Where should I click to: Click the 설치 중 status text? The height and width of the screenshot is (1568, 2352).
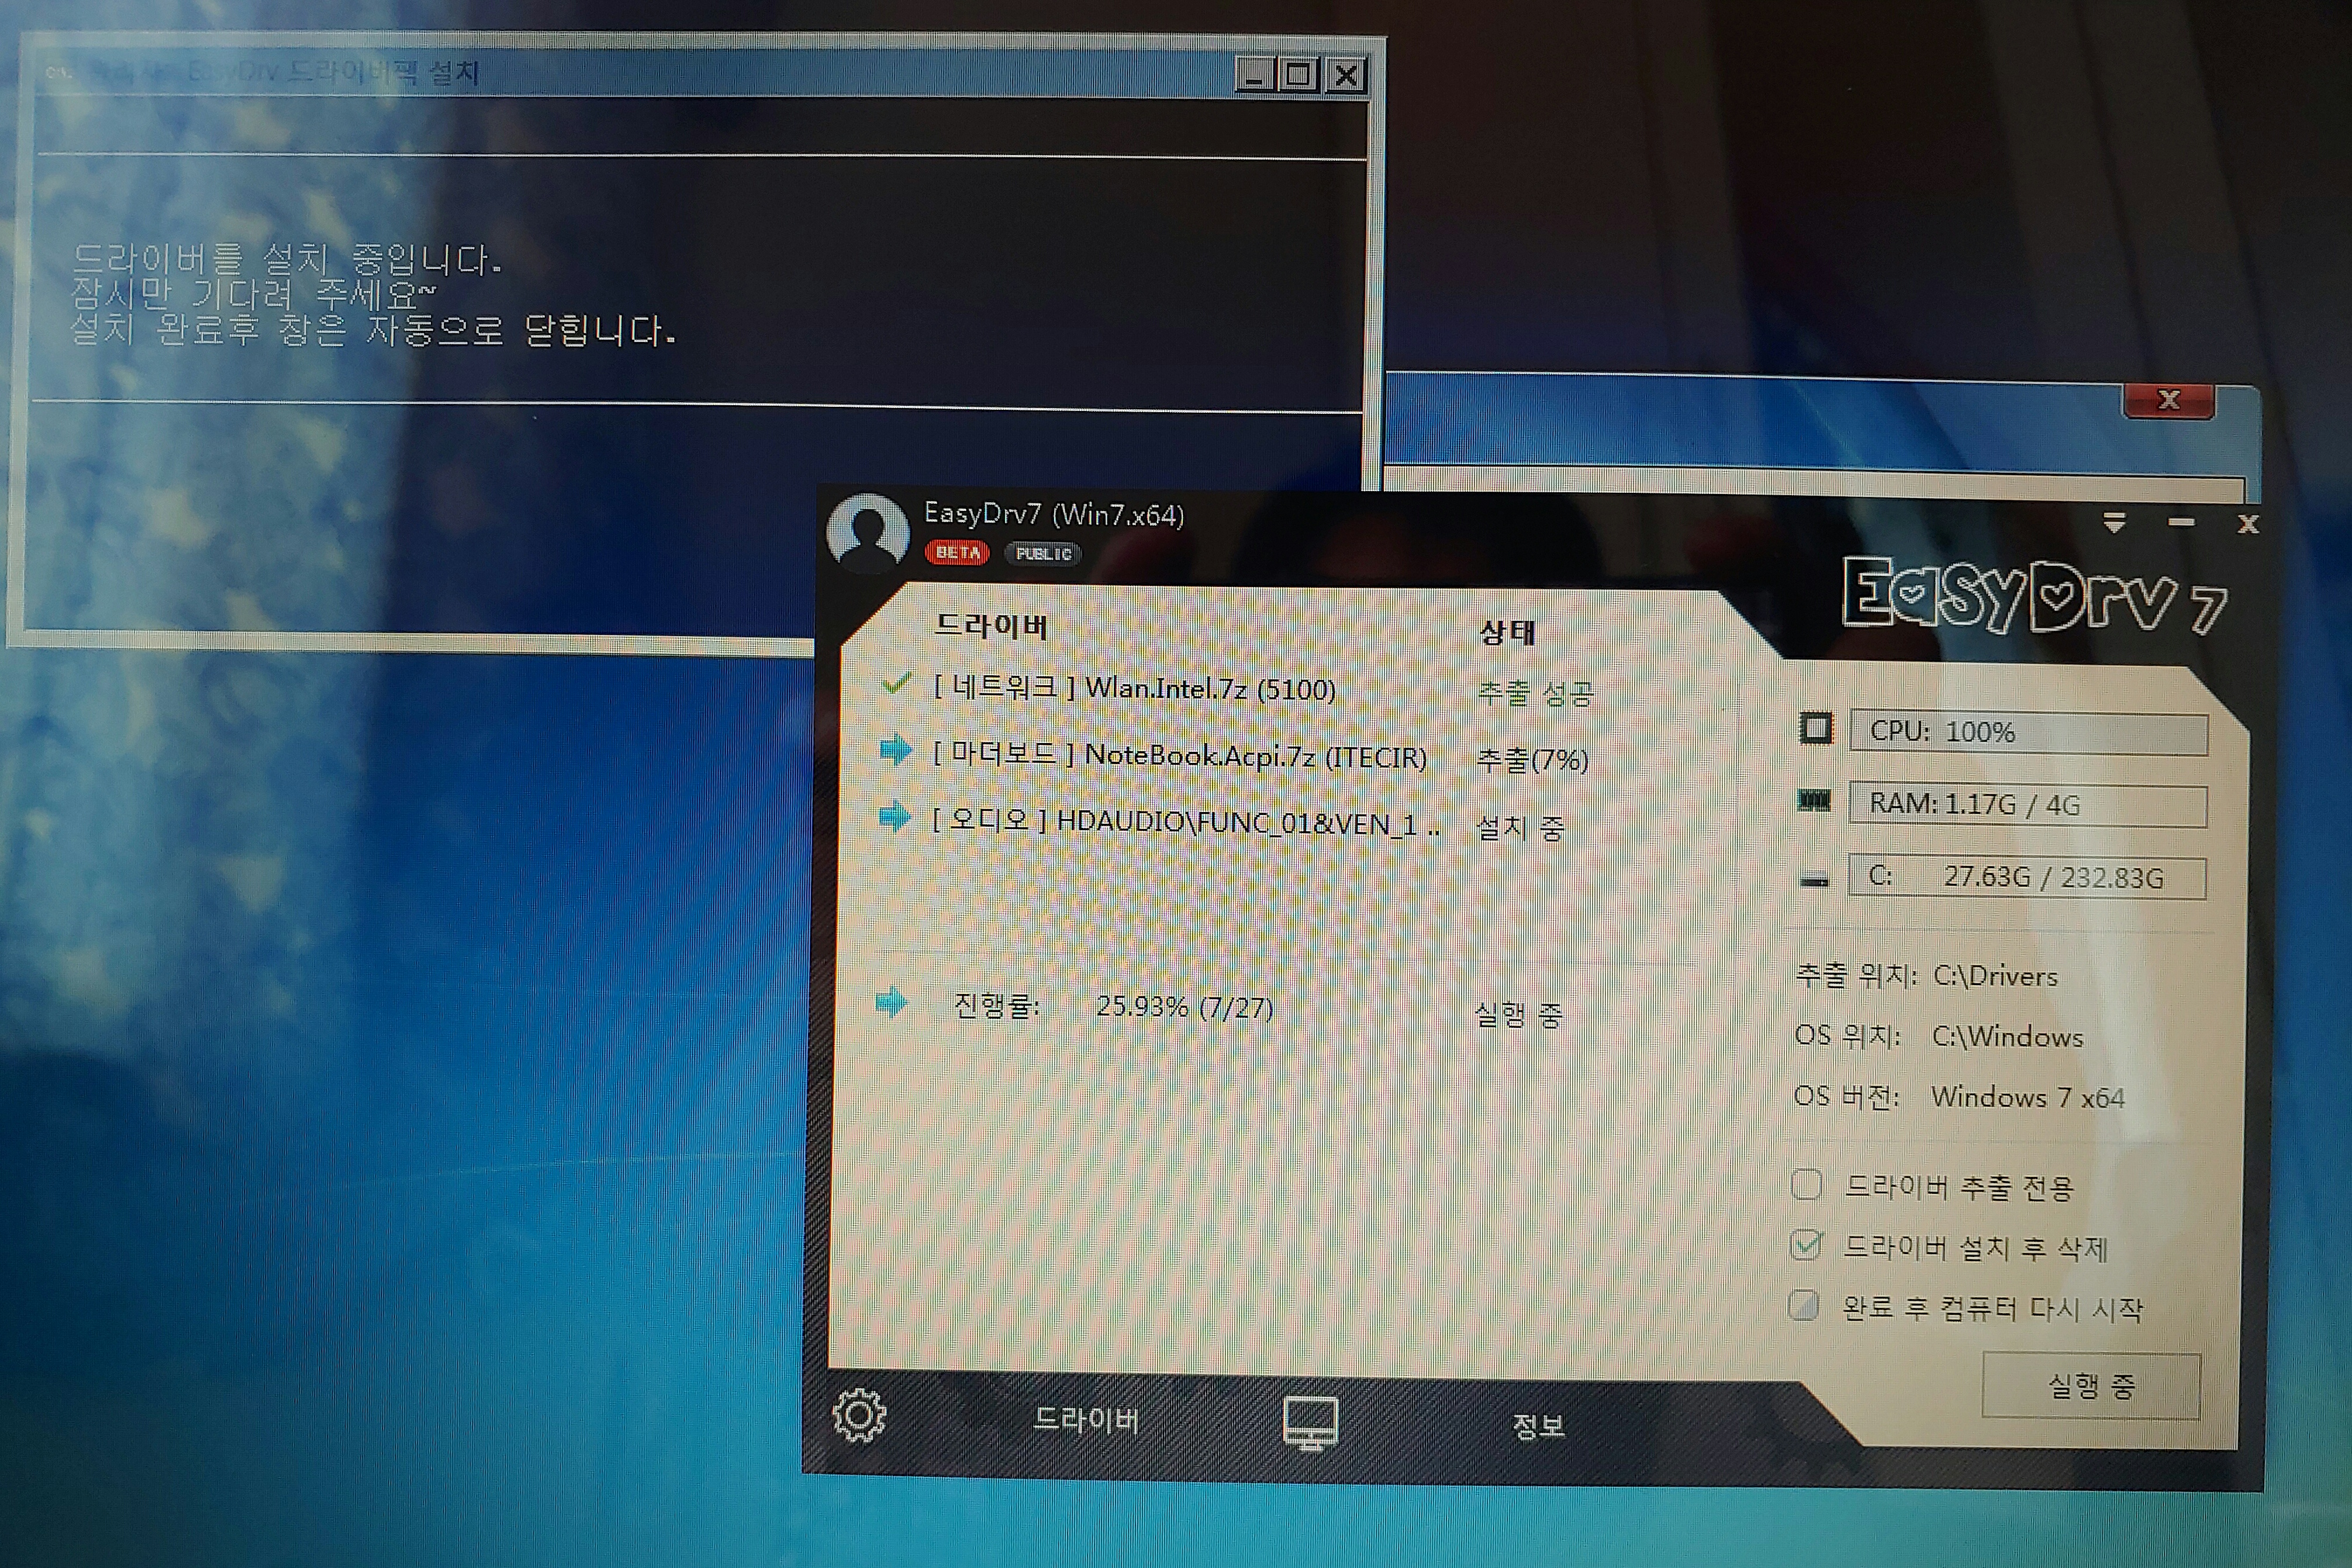pyautogui.click(x=1519, y=827)
